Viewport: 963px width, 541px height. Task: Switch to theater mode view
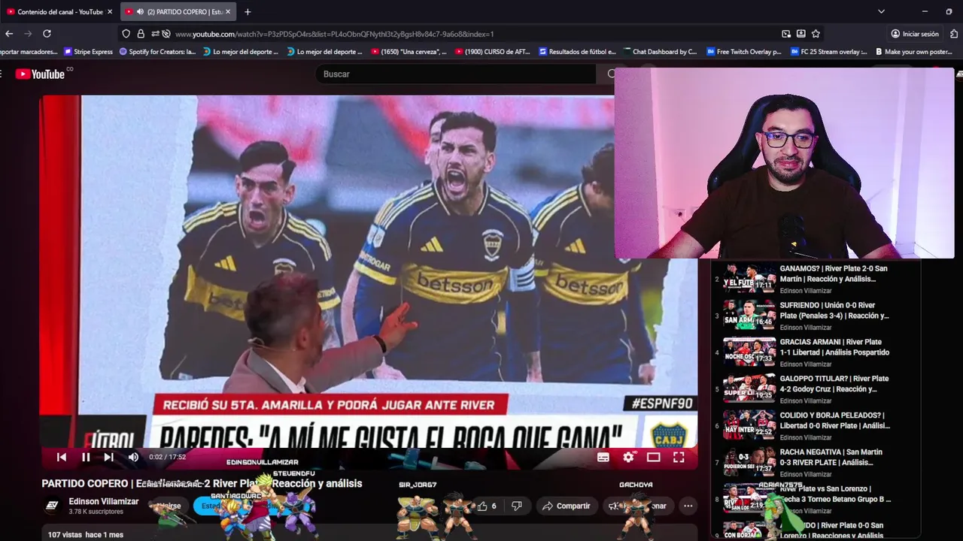[x=654, y=457]
